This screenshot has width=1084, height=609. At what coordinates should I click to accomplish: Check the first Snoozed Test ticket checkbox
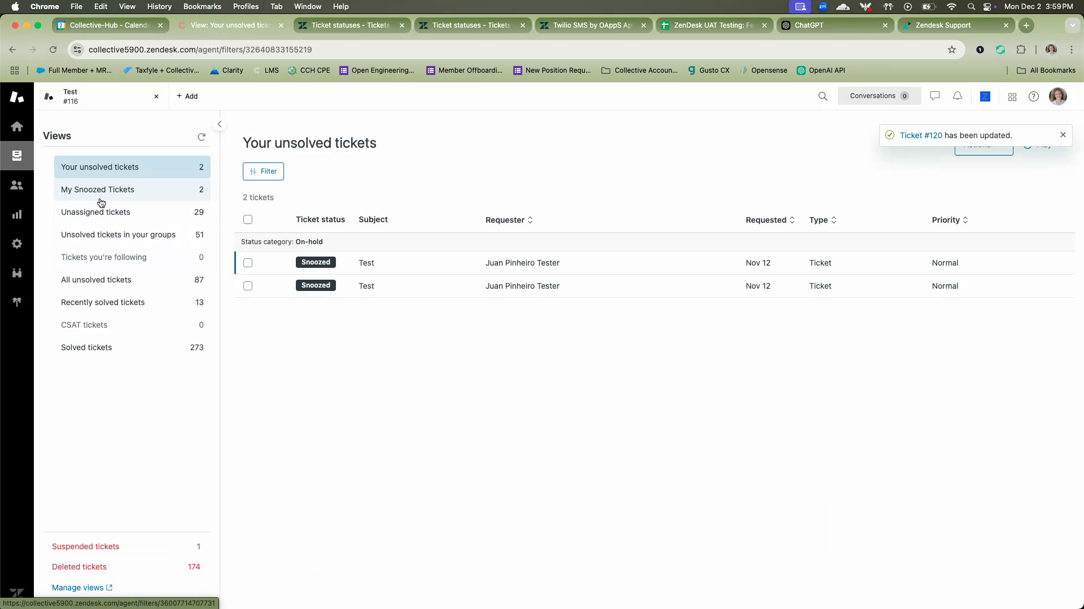click(x=248, y=263)
